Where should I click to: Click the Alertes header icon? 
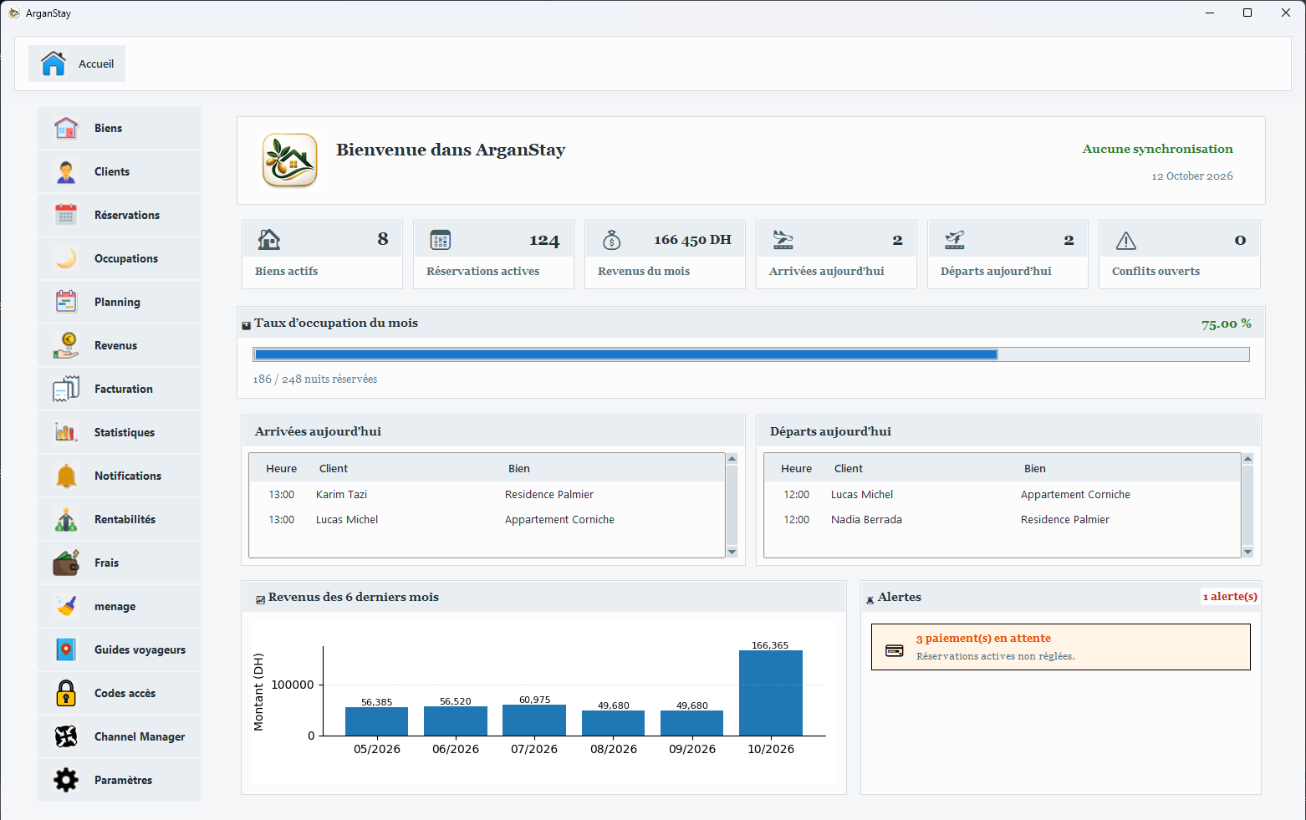[870, 599]
